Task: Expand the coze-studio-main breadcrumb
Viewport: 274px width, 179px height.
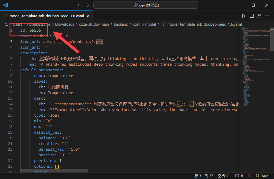Action: 94,24
